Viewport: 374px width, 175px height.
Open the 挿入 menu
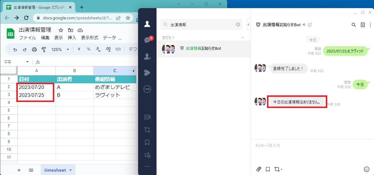72,38
